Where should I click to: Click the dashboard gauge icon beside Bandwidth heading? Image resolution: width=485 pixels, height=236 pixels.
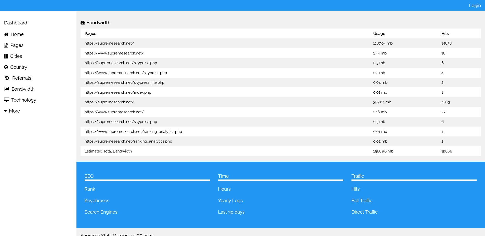(83, 23)
